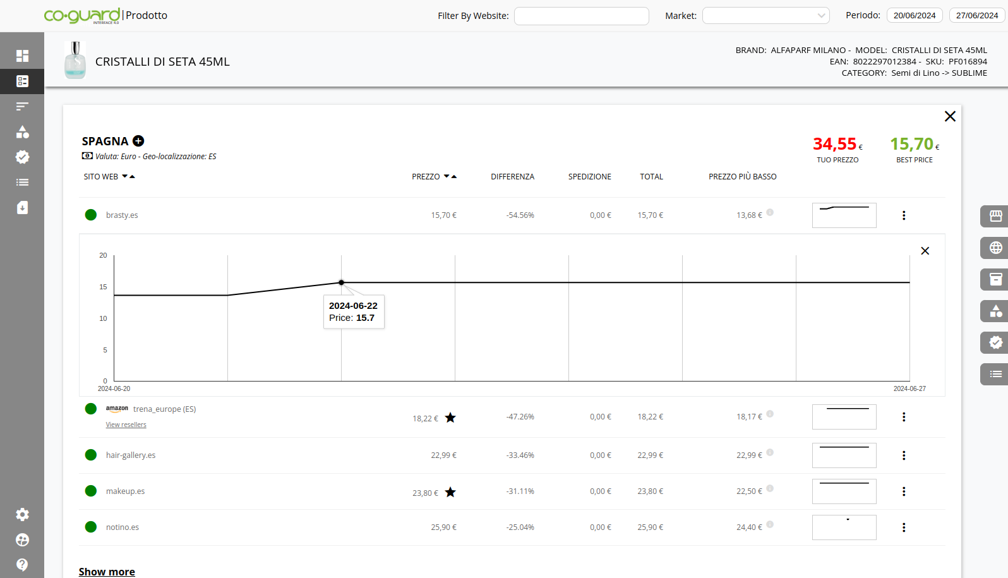Open the Market dropdown
1008x578 pixels.
click(765, 16)
